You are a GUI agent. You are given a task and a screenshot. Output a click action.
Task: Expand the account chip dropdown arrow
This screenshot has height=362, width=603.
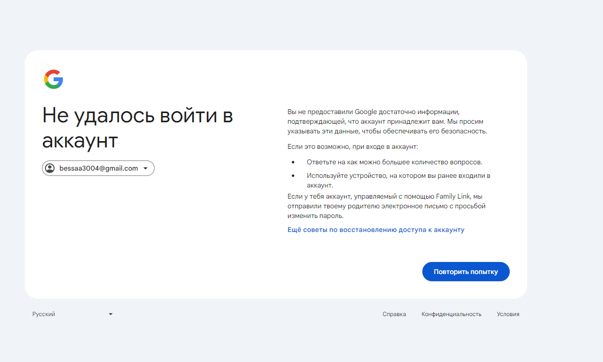pyautogui.click(x=145, y=168)
